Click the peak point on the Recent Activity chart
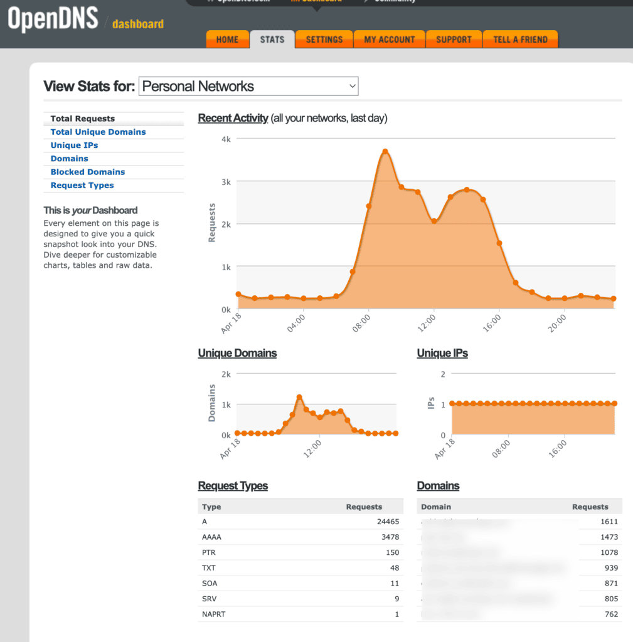 [385, 151]
